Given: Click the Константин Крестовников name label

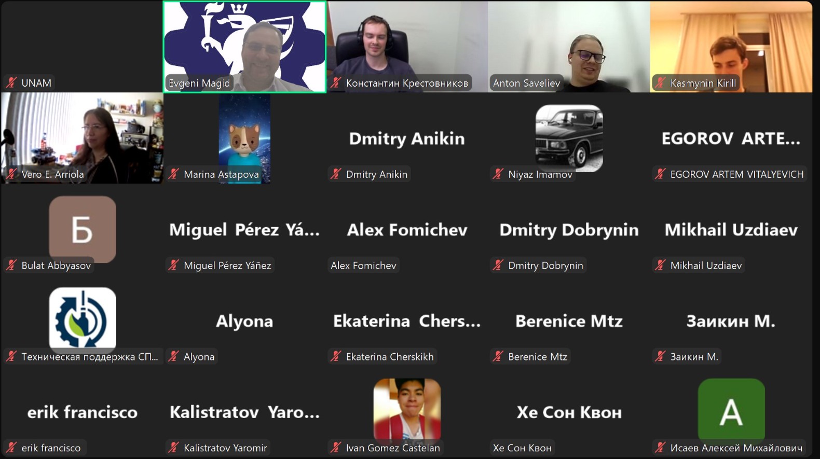Looking at the screenshot, I should coord(407,83).
